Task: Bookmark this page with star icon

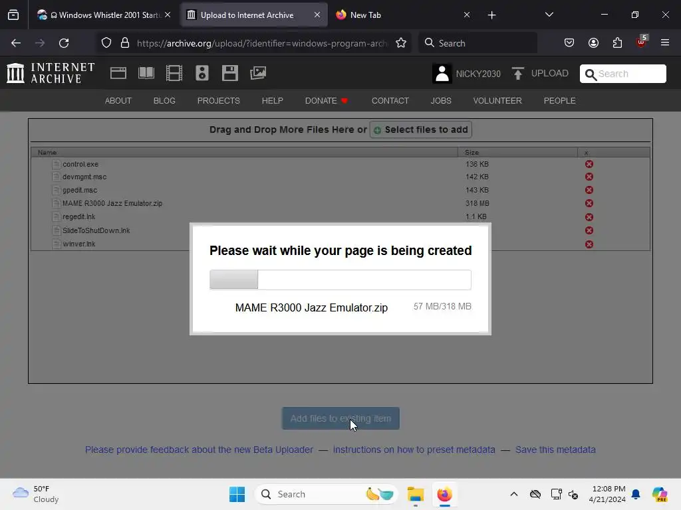Action: 401,43
